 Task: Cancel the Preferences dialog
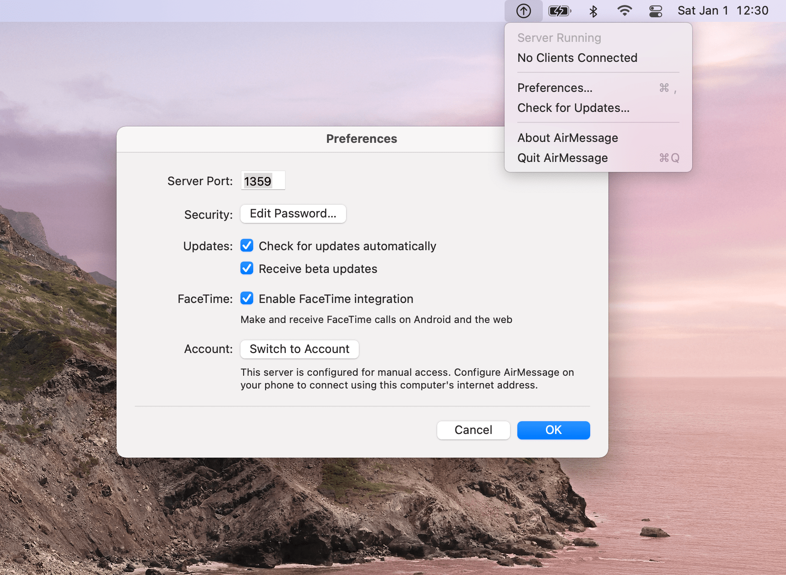click(474, 430)
